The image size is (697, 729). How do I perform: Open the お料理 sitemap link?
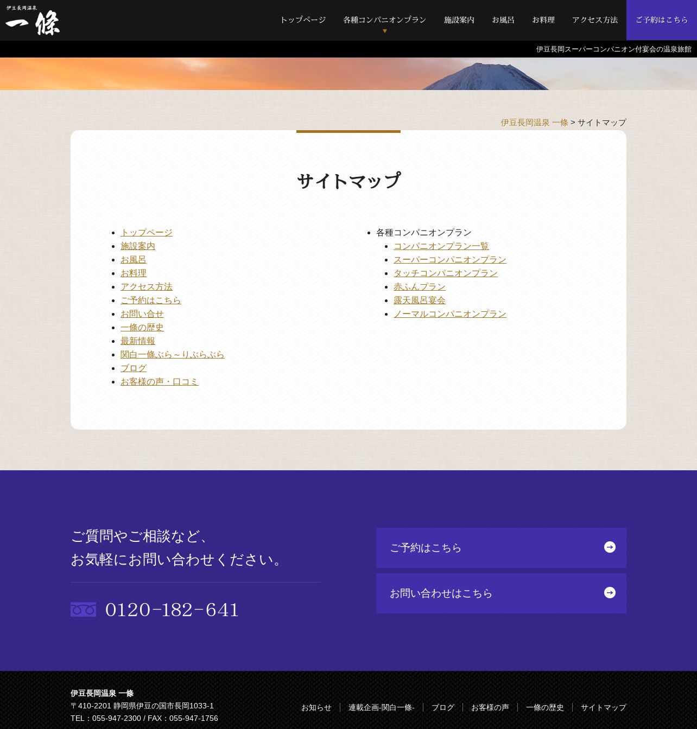(134, 273)
